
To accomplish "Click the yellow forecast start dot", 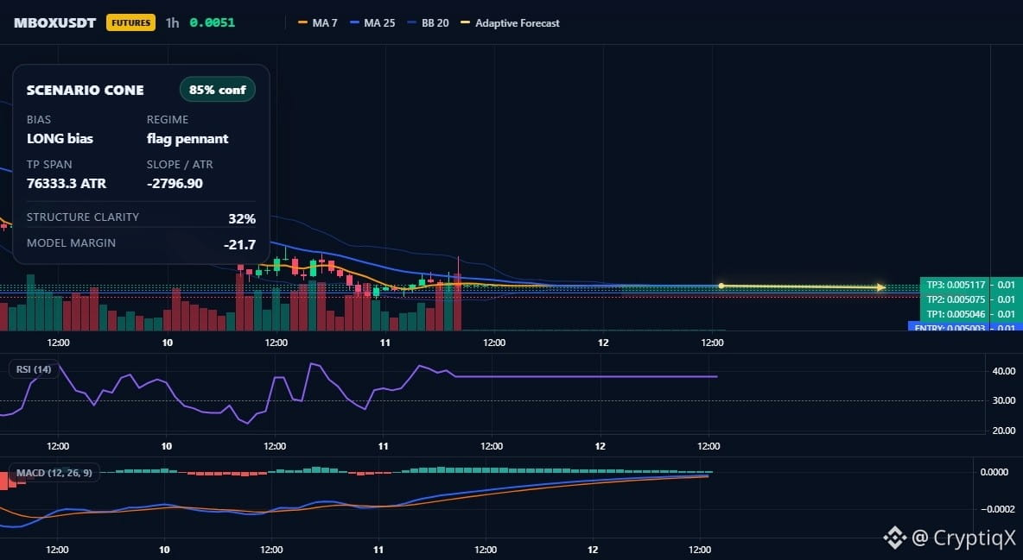I will (721, 286).
